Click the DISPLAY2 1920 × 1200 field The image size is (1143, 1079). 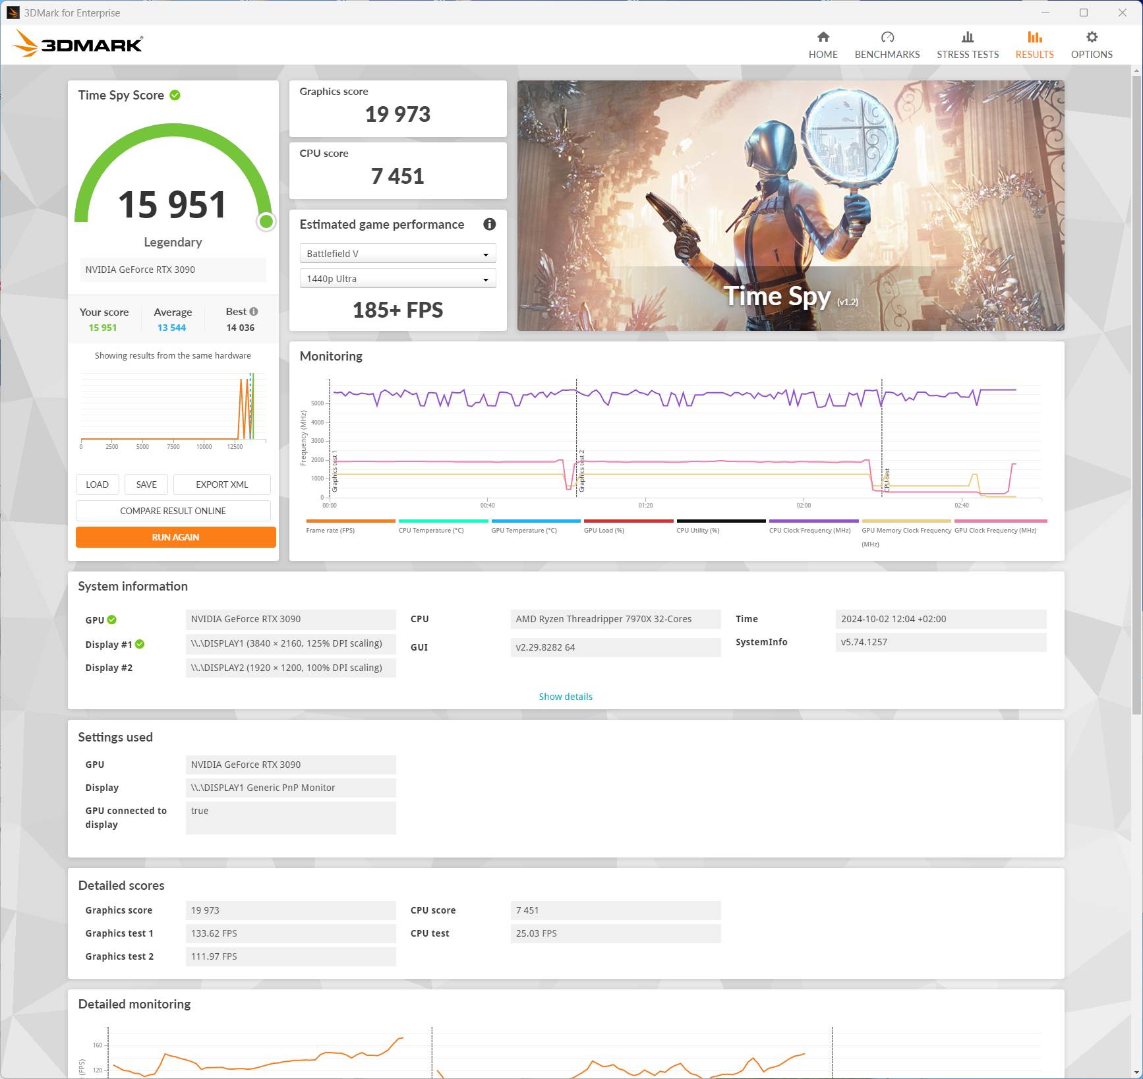click(291, 668)
